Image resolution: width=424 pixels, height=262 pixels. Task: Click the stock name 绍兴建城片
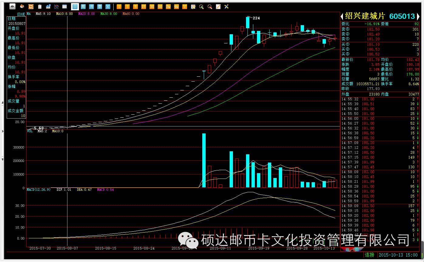pyautogui.click(x=365, y=16)
